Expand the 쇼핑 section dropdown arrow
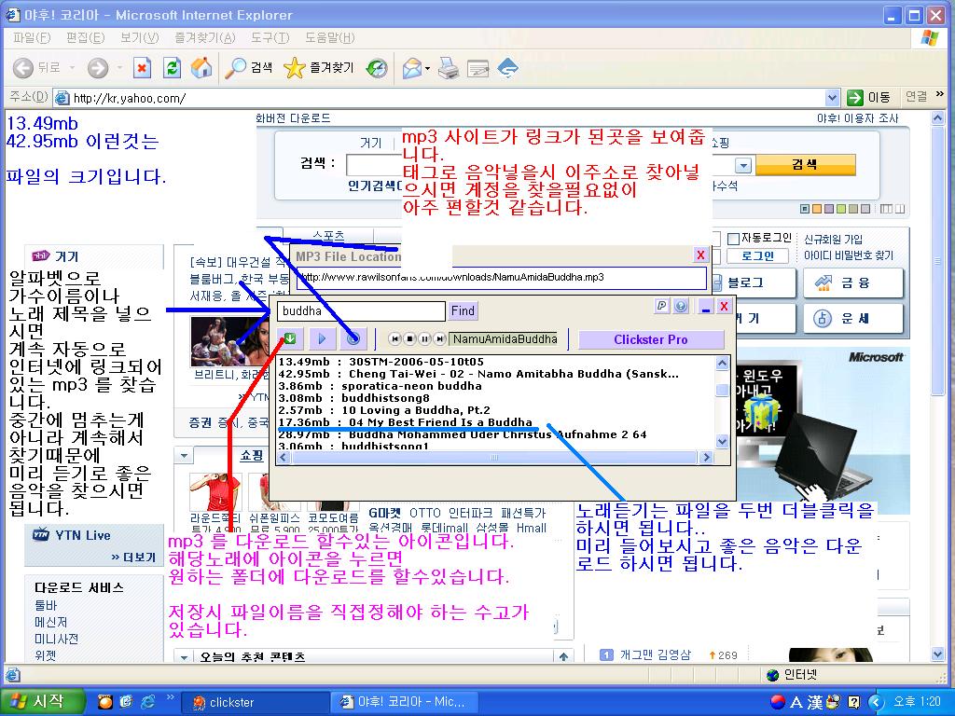Image resolution: width=955 pixels, height=716 pixels. pos(184,455)
